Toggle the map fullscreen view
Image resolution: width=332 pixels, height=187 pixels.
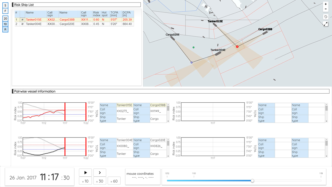pos(325,24)
